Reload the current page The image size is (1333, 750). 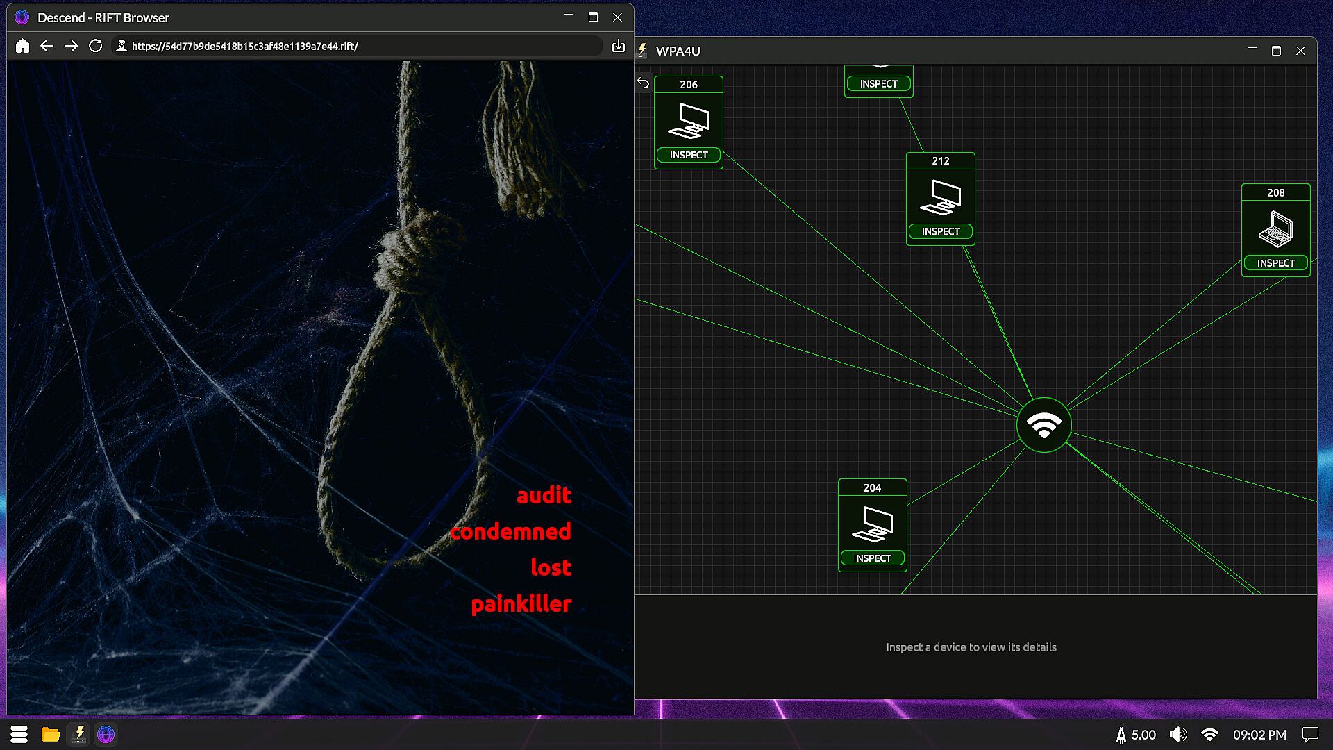click(x=96, y=46)
